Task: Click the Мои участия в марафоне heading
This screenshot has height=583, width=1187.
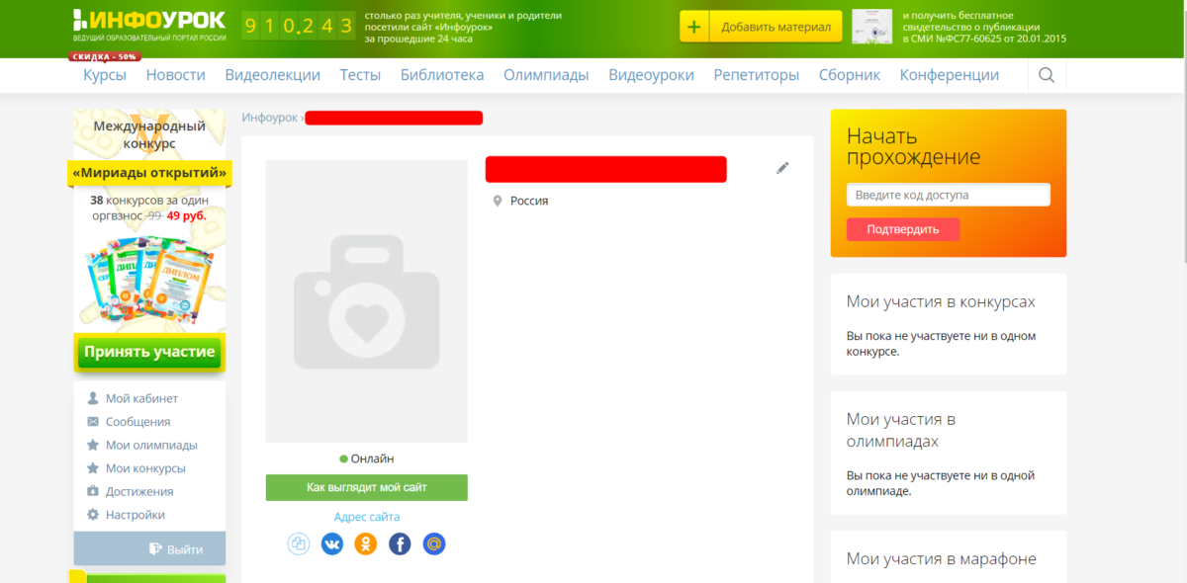Action: [x=942, y=558]
